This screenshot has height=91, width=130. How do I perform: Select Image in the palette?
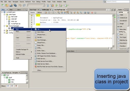pos(121,24)
